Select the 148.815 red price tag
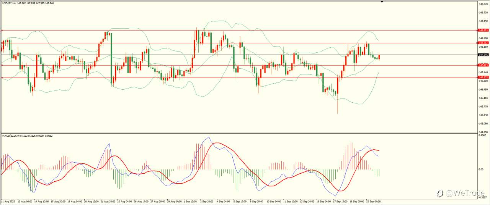The height and width of the screenshot is (205, 490). coord(483,30)
